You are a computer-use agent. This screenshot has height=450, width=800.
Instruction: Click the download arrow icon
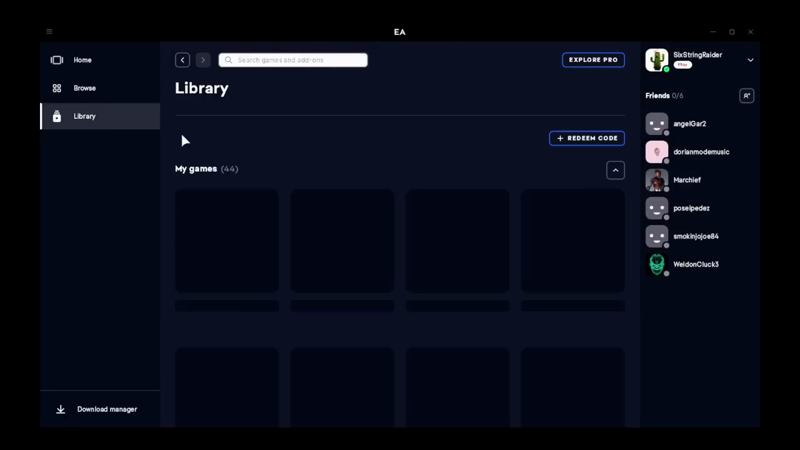[x=61, y=409]
